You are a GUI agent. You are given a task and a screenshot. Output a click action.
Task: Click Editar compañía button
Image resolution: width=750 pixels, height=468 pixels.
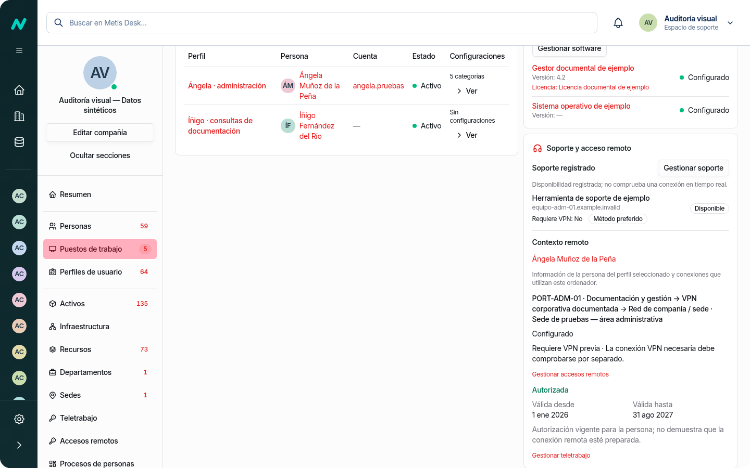[x=100, y=133]
